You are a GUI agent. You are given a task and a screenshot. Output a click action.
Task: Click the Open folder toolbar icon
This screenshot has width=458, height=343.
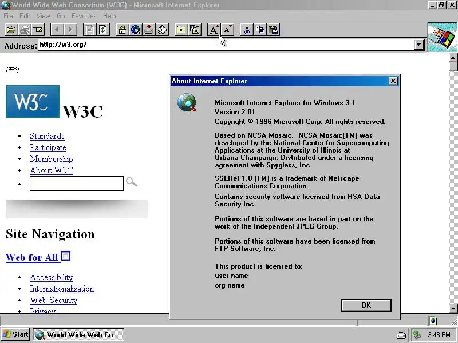tap(11, 30)
